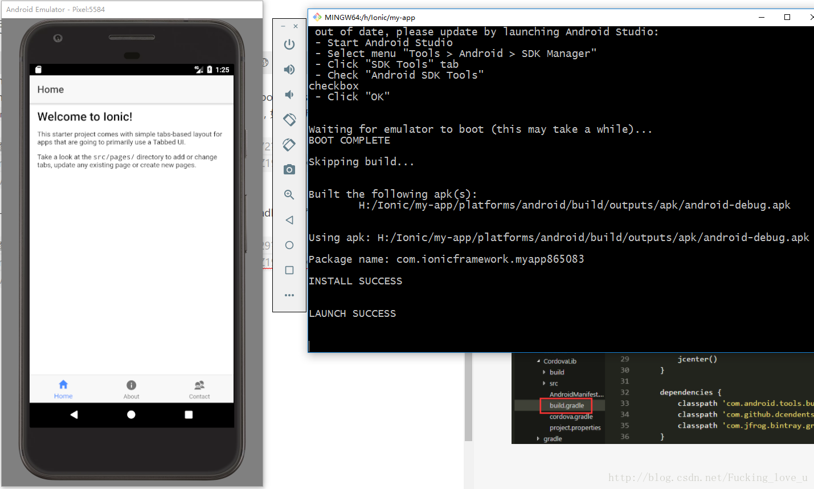This screenshot has height=489, width=814.
Task: Tap Android home navigation button on phone screen
Action: [x=132, y=415]
